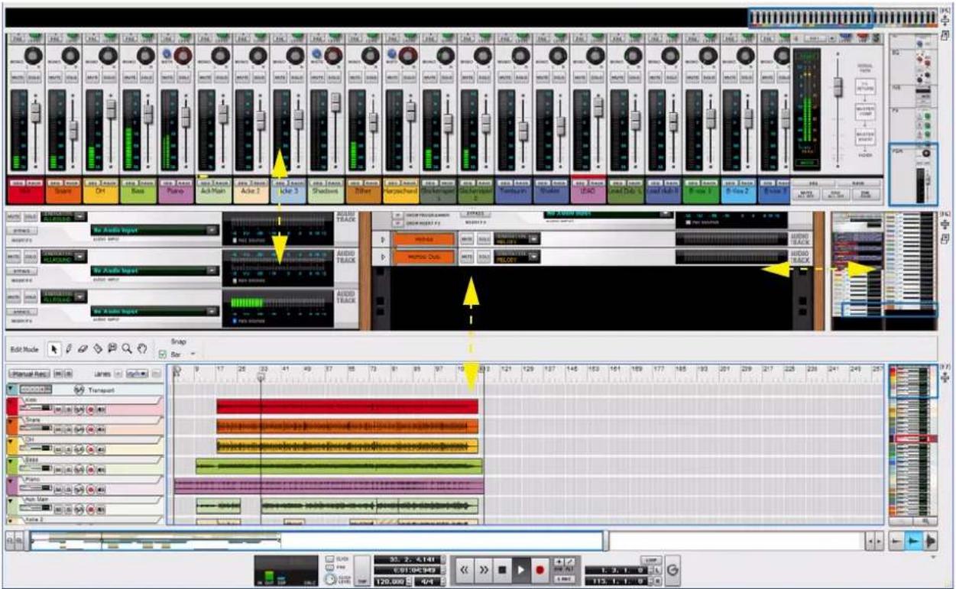The width and height of the screenshot is (956, 589).
Task: Jump to FDR section in mixer navigator
Action: pyautogui.click(x=915, y=174)
